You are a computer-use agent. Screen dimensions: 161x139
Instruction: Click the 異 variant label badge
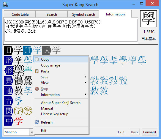pos(9,80)
